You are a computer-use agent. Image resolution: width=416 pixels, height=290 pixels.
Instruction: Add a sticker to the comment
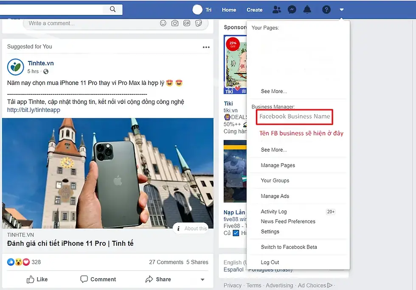[x=199, y=23]
